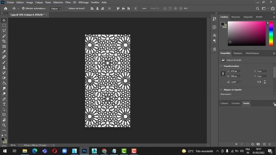The width and height of the screenshot is (276, 155).
Task: Open the Paragraph panel icon
Action: (x=214, y=41)
